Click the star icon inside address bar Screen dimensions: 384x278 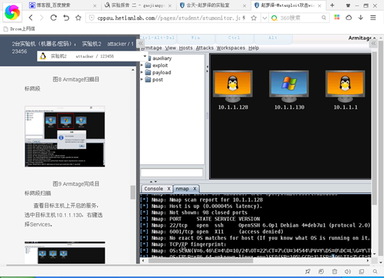click(x=254, y=17)
